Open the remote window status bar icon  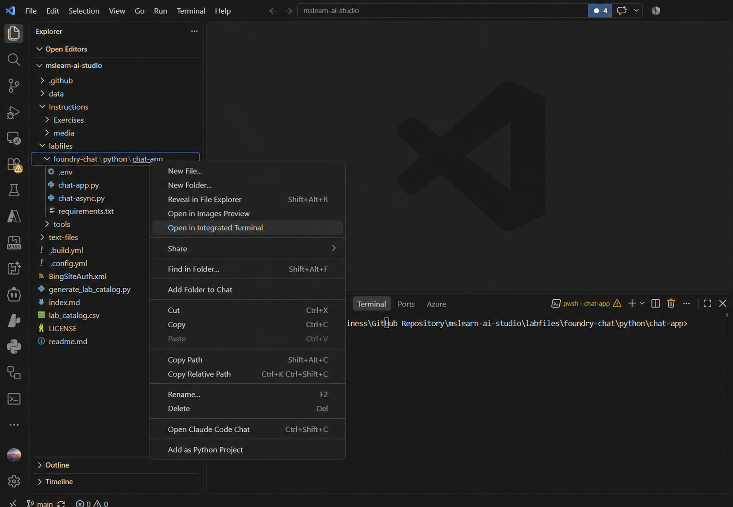(13, 503)
